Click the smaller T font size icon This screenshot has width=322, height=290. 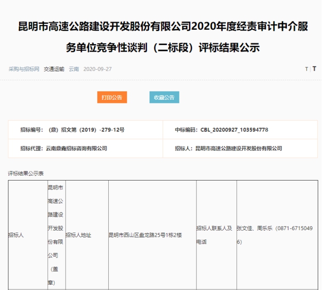point(307,69)
